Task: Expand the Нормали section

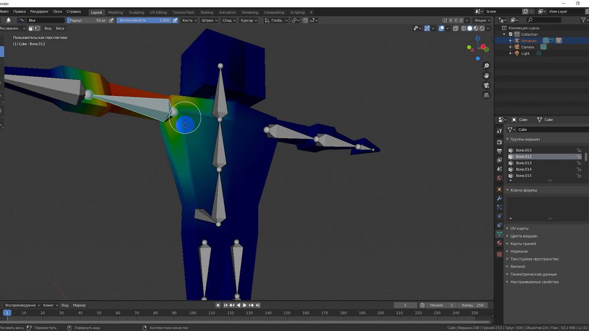Action: coord(519,251)
